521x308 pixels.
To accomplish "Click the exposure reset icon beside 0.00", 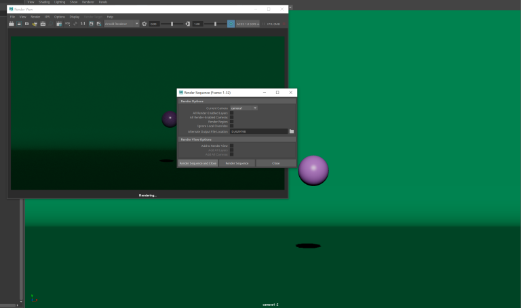I will click(144, 24).
